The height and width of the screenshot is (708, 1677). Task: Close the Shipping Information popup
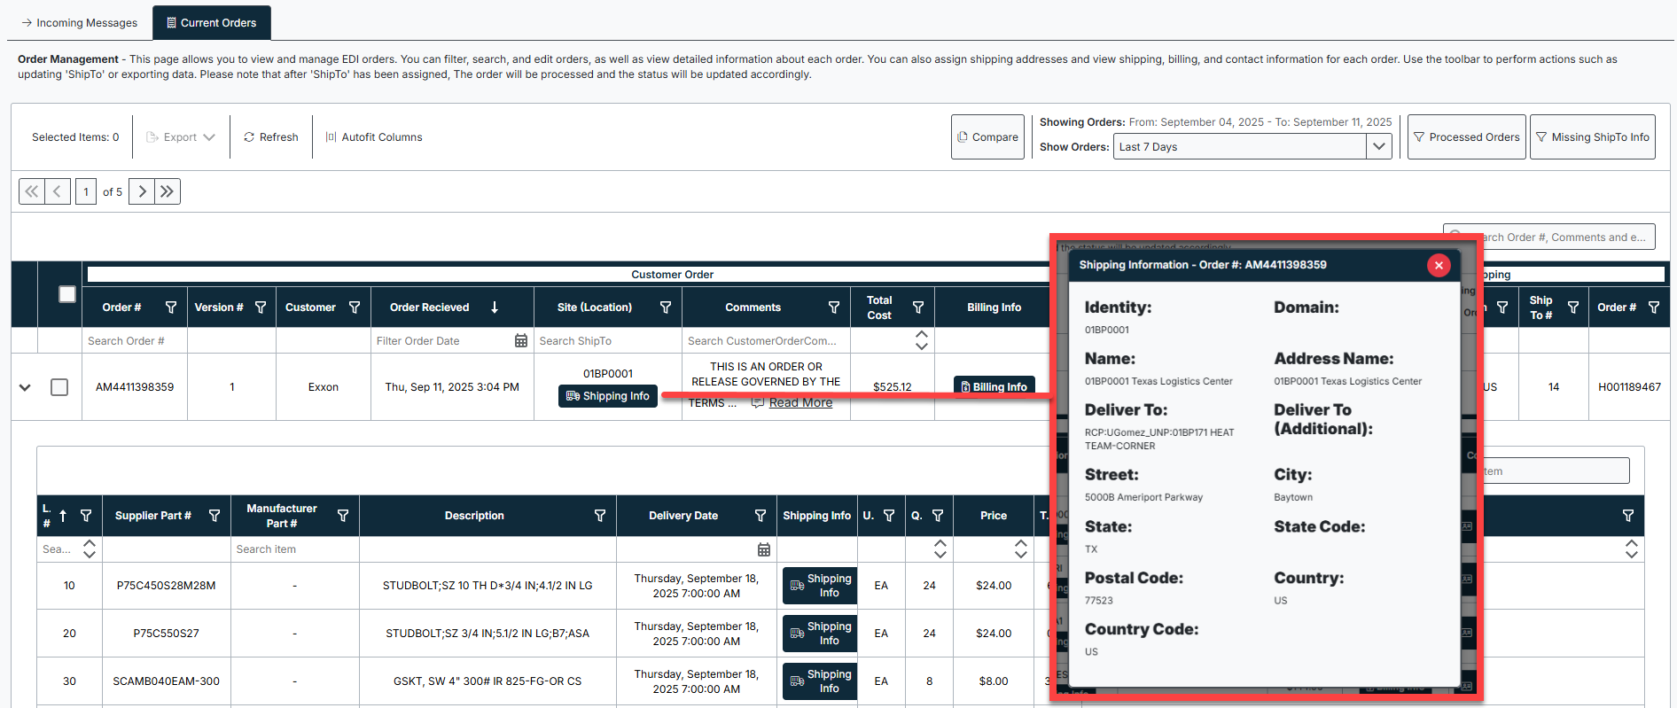tap(1439, 265)
